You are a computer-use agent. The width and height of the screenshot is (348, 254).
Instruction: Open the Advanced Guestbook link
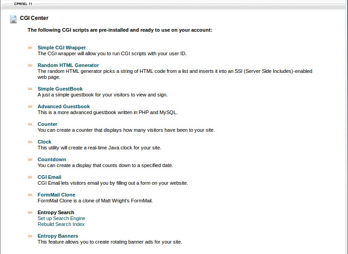click(63, 106)
